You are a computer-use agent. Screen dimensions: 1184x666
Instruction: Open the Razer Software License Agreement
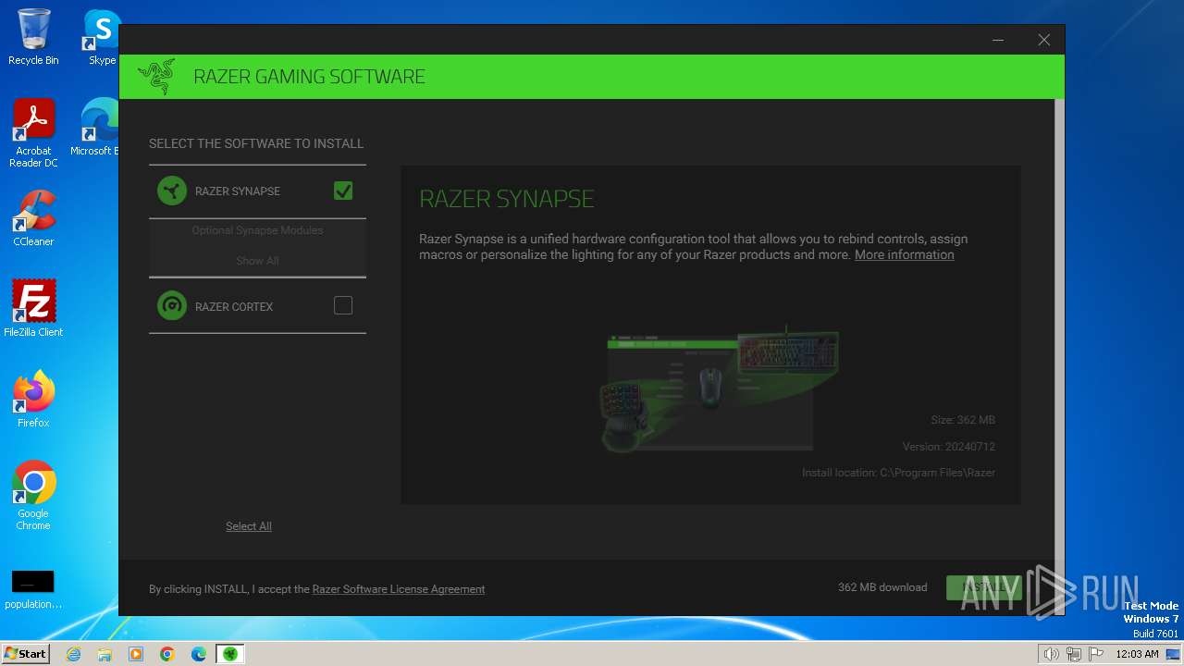399,589
